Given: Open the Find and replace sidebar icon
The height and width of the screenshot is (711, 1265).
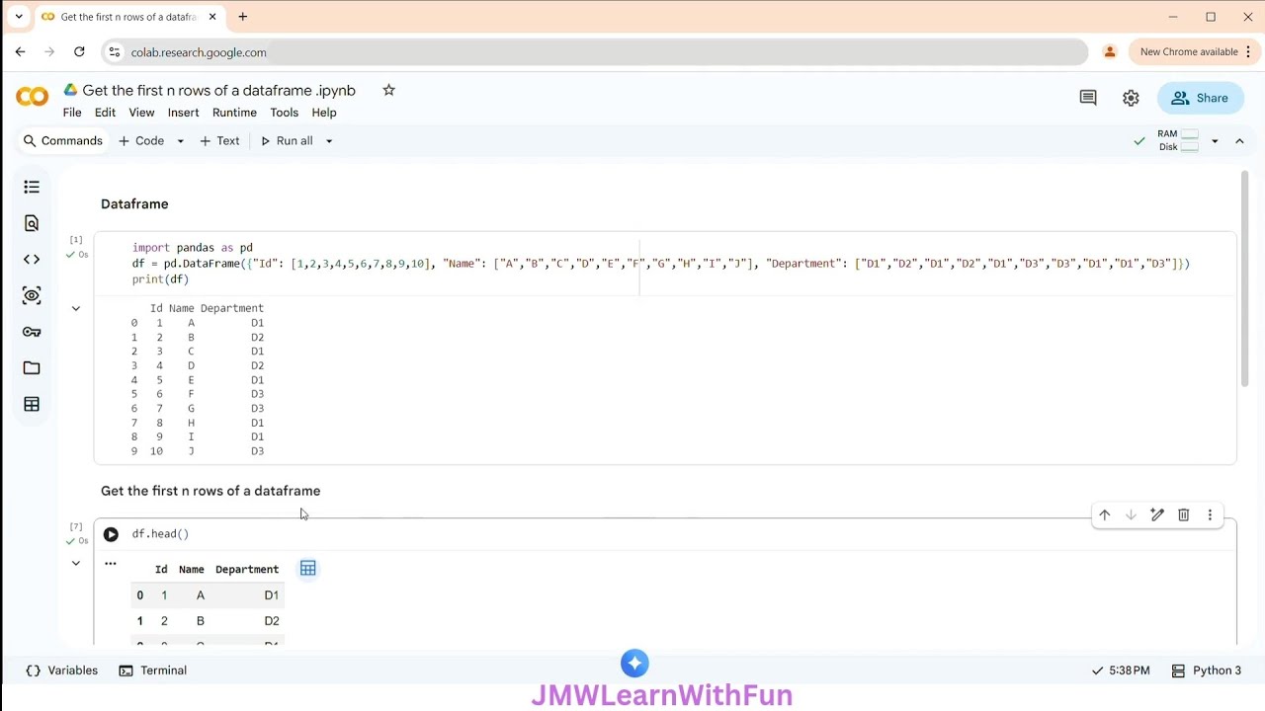Looking at the screenshot, I should [32, 223].
